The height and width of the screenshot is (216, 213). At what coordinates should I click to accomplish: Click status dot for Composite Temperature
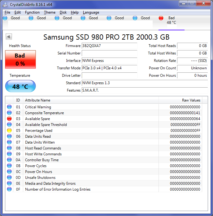(9, 113)
